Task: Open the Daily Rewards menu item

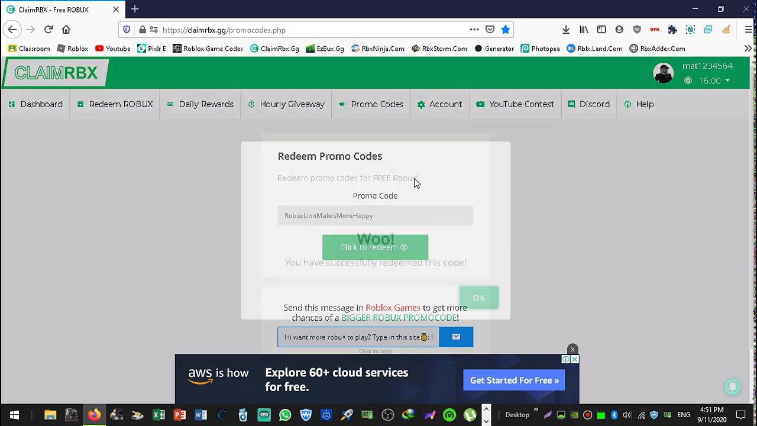Action: (200, 104)
